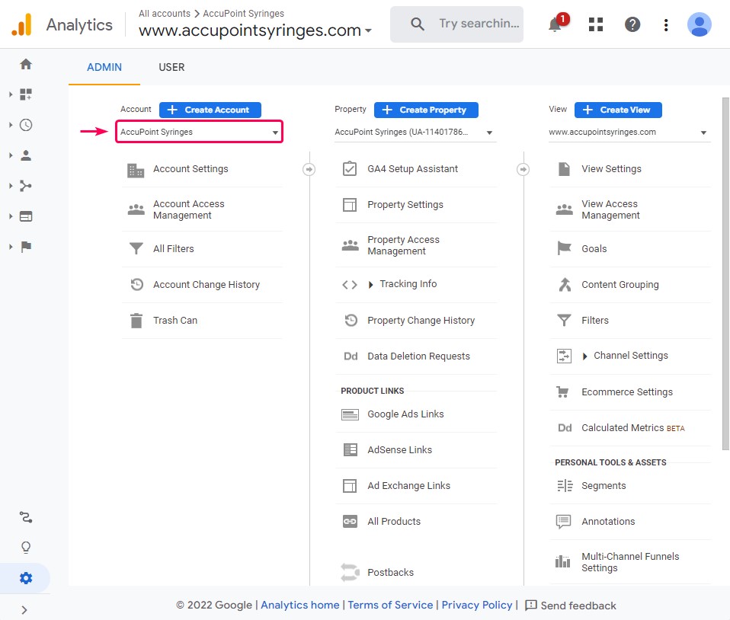
Task: Expand the left navigation sidebar chevron
Action: pyautogui.click(x=24, y=610)
